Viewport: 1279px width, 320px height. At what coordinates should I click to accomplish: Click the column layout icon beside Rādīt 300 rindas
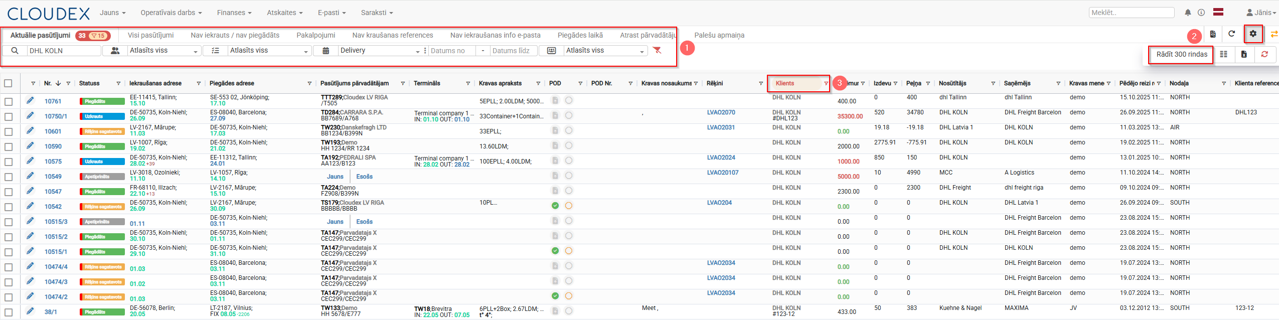[1223, 54]
